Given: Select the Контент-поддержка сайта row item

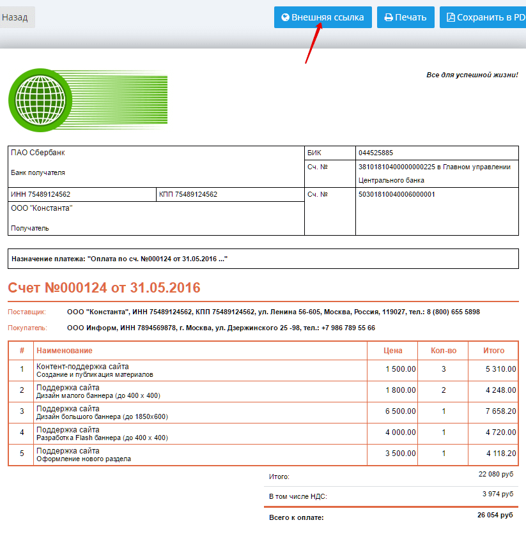Looking at the screenshot, I should coord(82,367).
